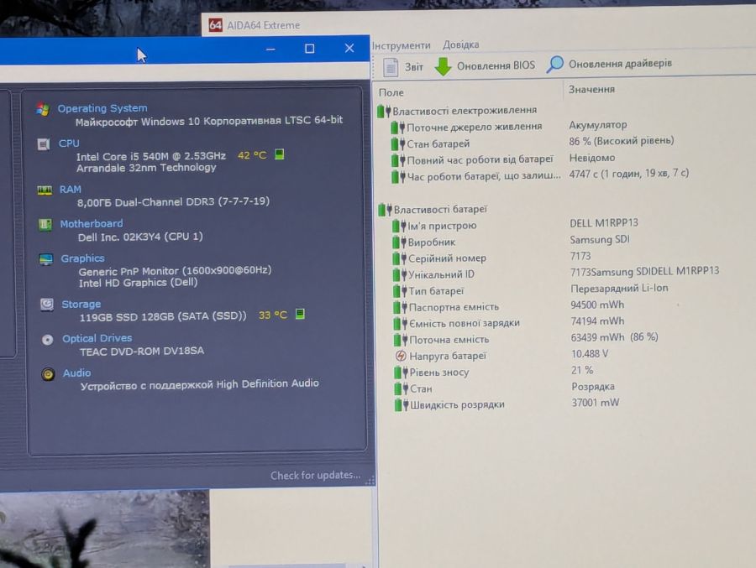Screen dimensions: 756x568
Task: Select the Властивості електроживлення group row
Action: 457,111
